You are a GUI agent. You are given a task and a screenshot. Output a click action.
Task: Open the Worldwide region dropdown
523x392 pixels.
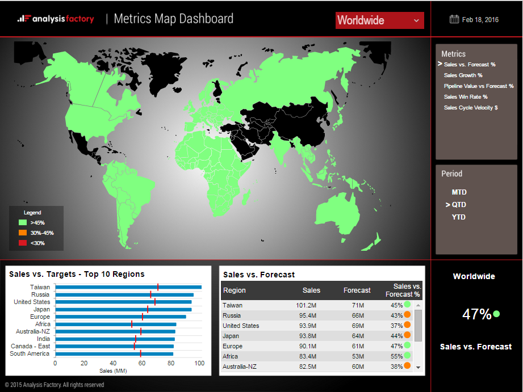tap(379, 20)
